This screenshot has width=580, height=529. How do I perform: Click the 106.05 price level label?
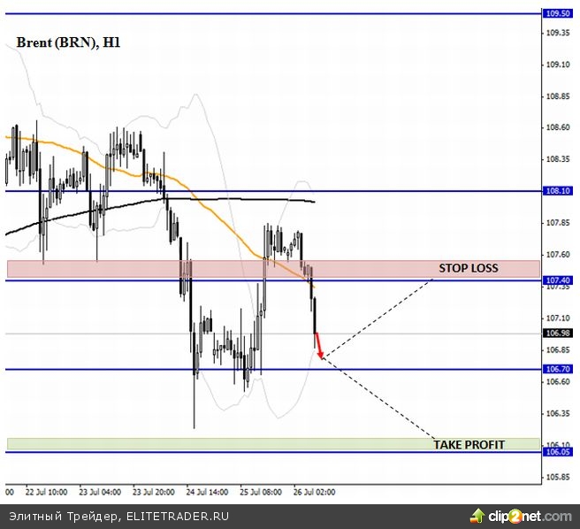click(557, 451)
